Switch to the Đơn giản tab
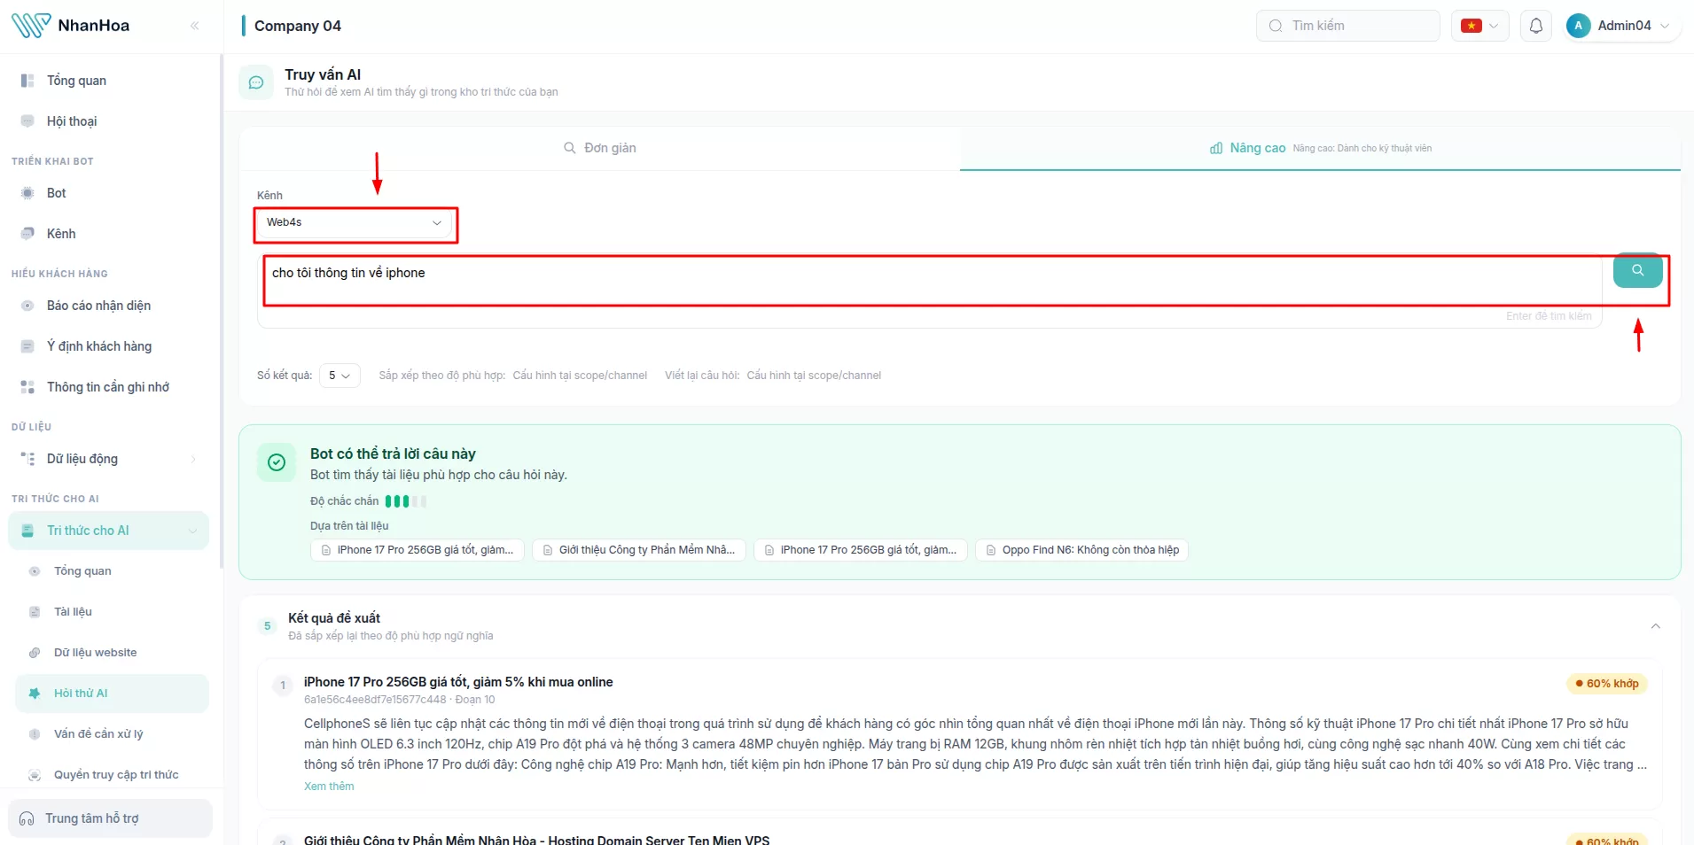The height and width of the screenshot is (845, 1694). pos(600,148)
